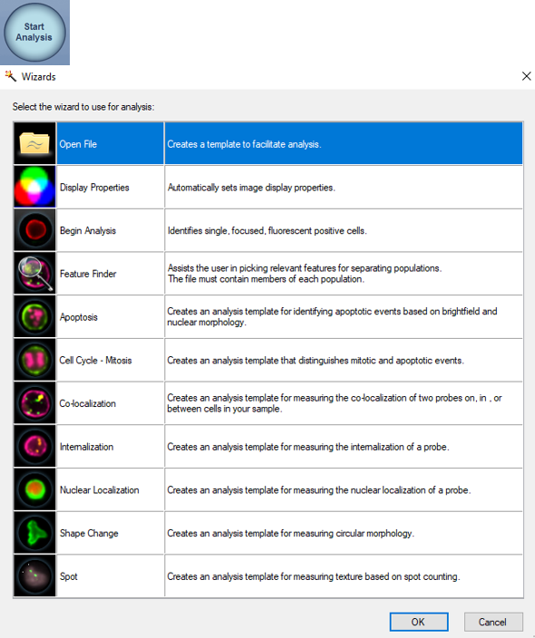Screen dimensions: 535x638
Task: Select the Display Properties RGB icon
Action: [x=34, y=187]
